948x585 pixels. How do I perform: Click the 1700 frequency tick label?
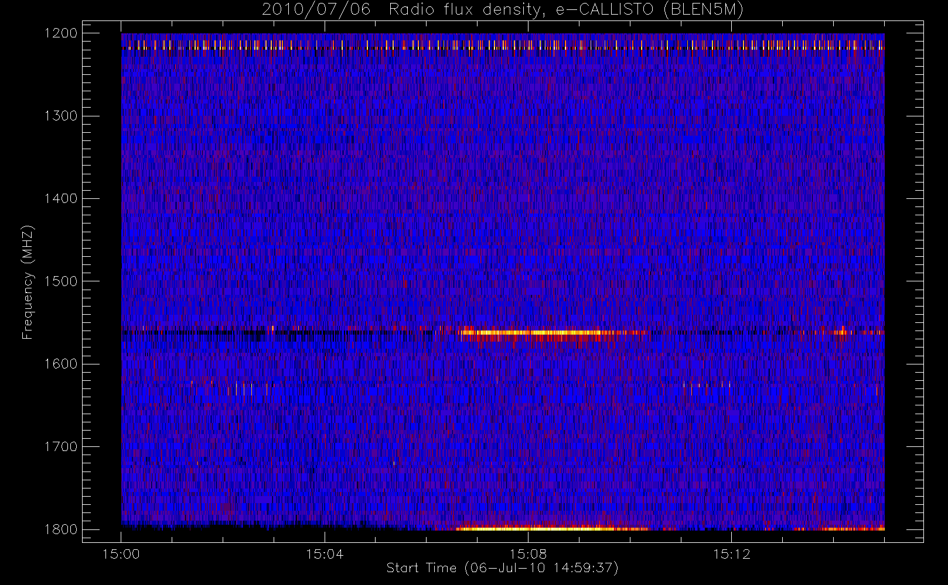pos(61,447)
